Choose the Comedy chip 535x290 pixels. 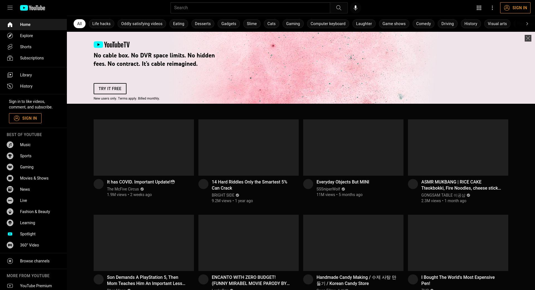click(424, 24)
